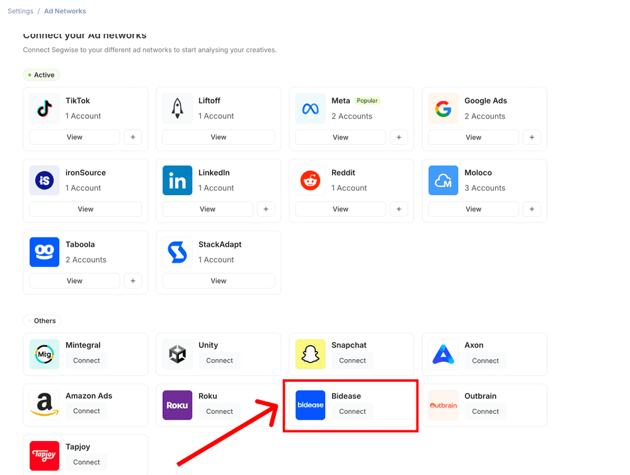
Task: Connect the Unity network
Action: click(x=219, y=360)
